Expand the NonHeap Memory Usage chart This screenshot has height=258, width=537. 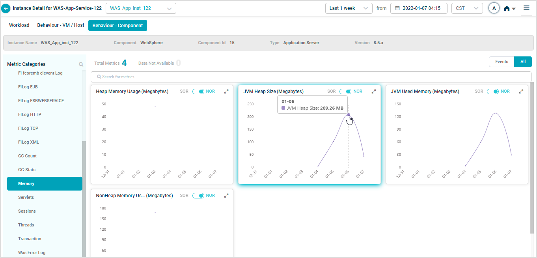point(226,195)
